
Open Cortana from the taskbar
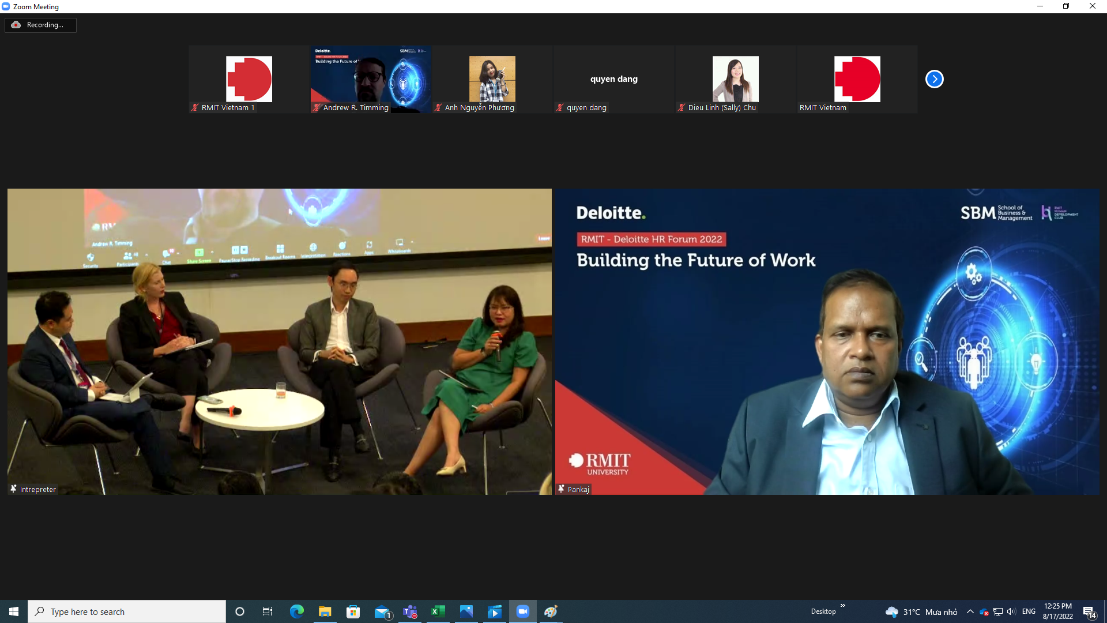240,611
